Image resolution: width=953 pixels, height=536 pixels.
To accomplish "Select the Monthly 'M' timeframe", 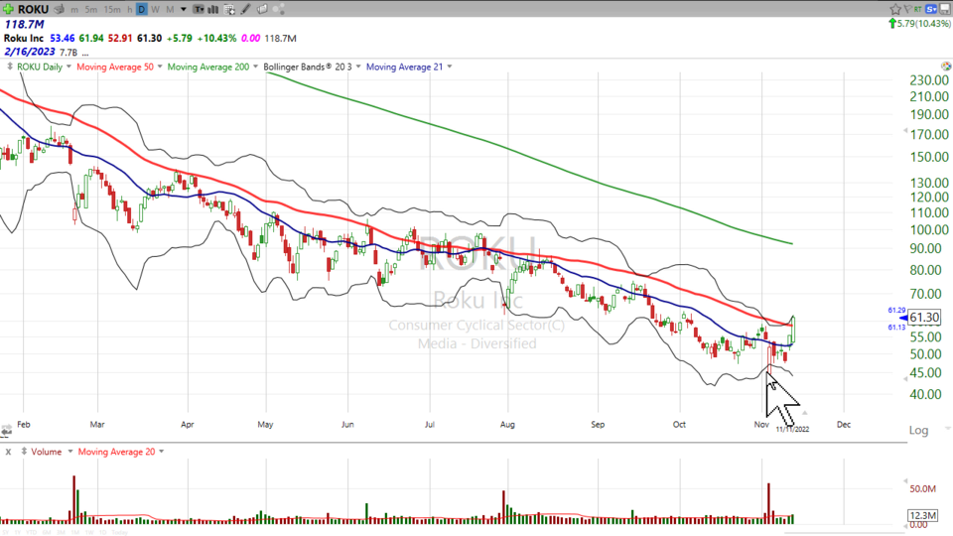I will (170, 9).
